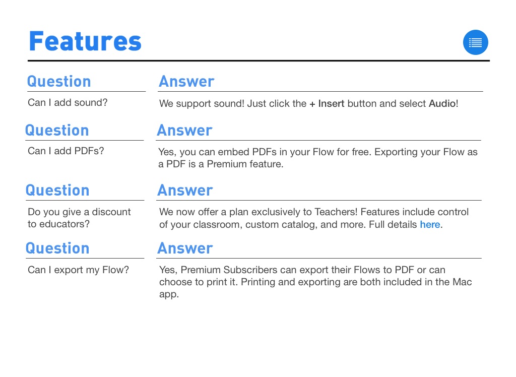
Task: Select the 'Can I add PDFs?' question
Action: click(66, 151)
